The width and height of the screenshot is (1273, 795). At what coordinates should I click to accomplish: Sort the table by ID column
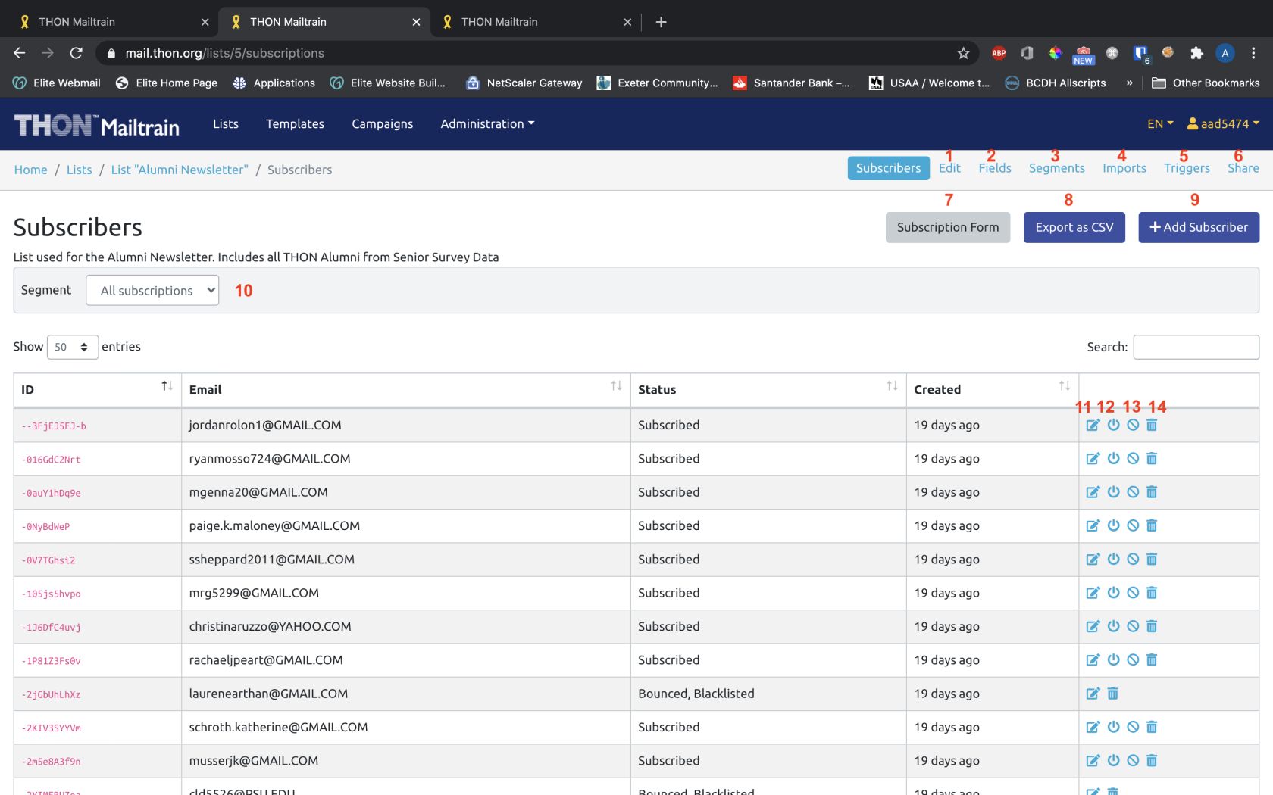coord(97,389)
